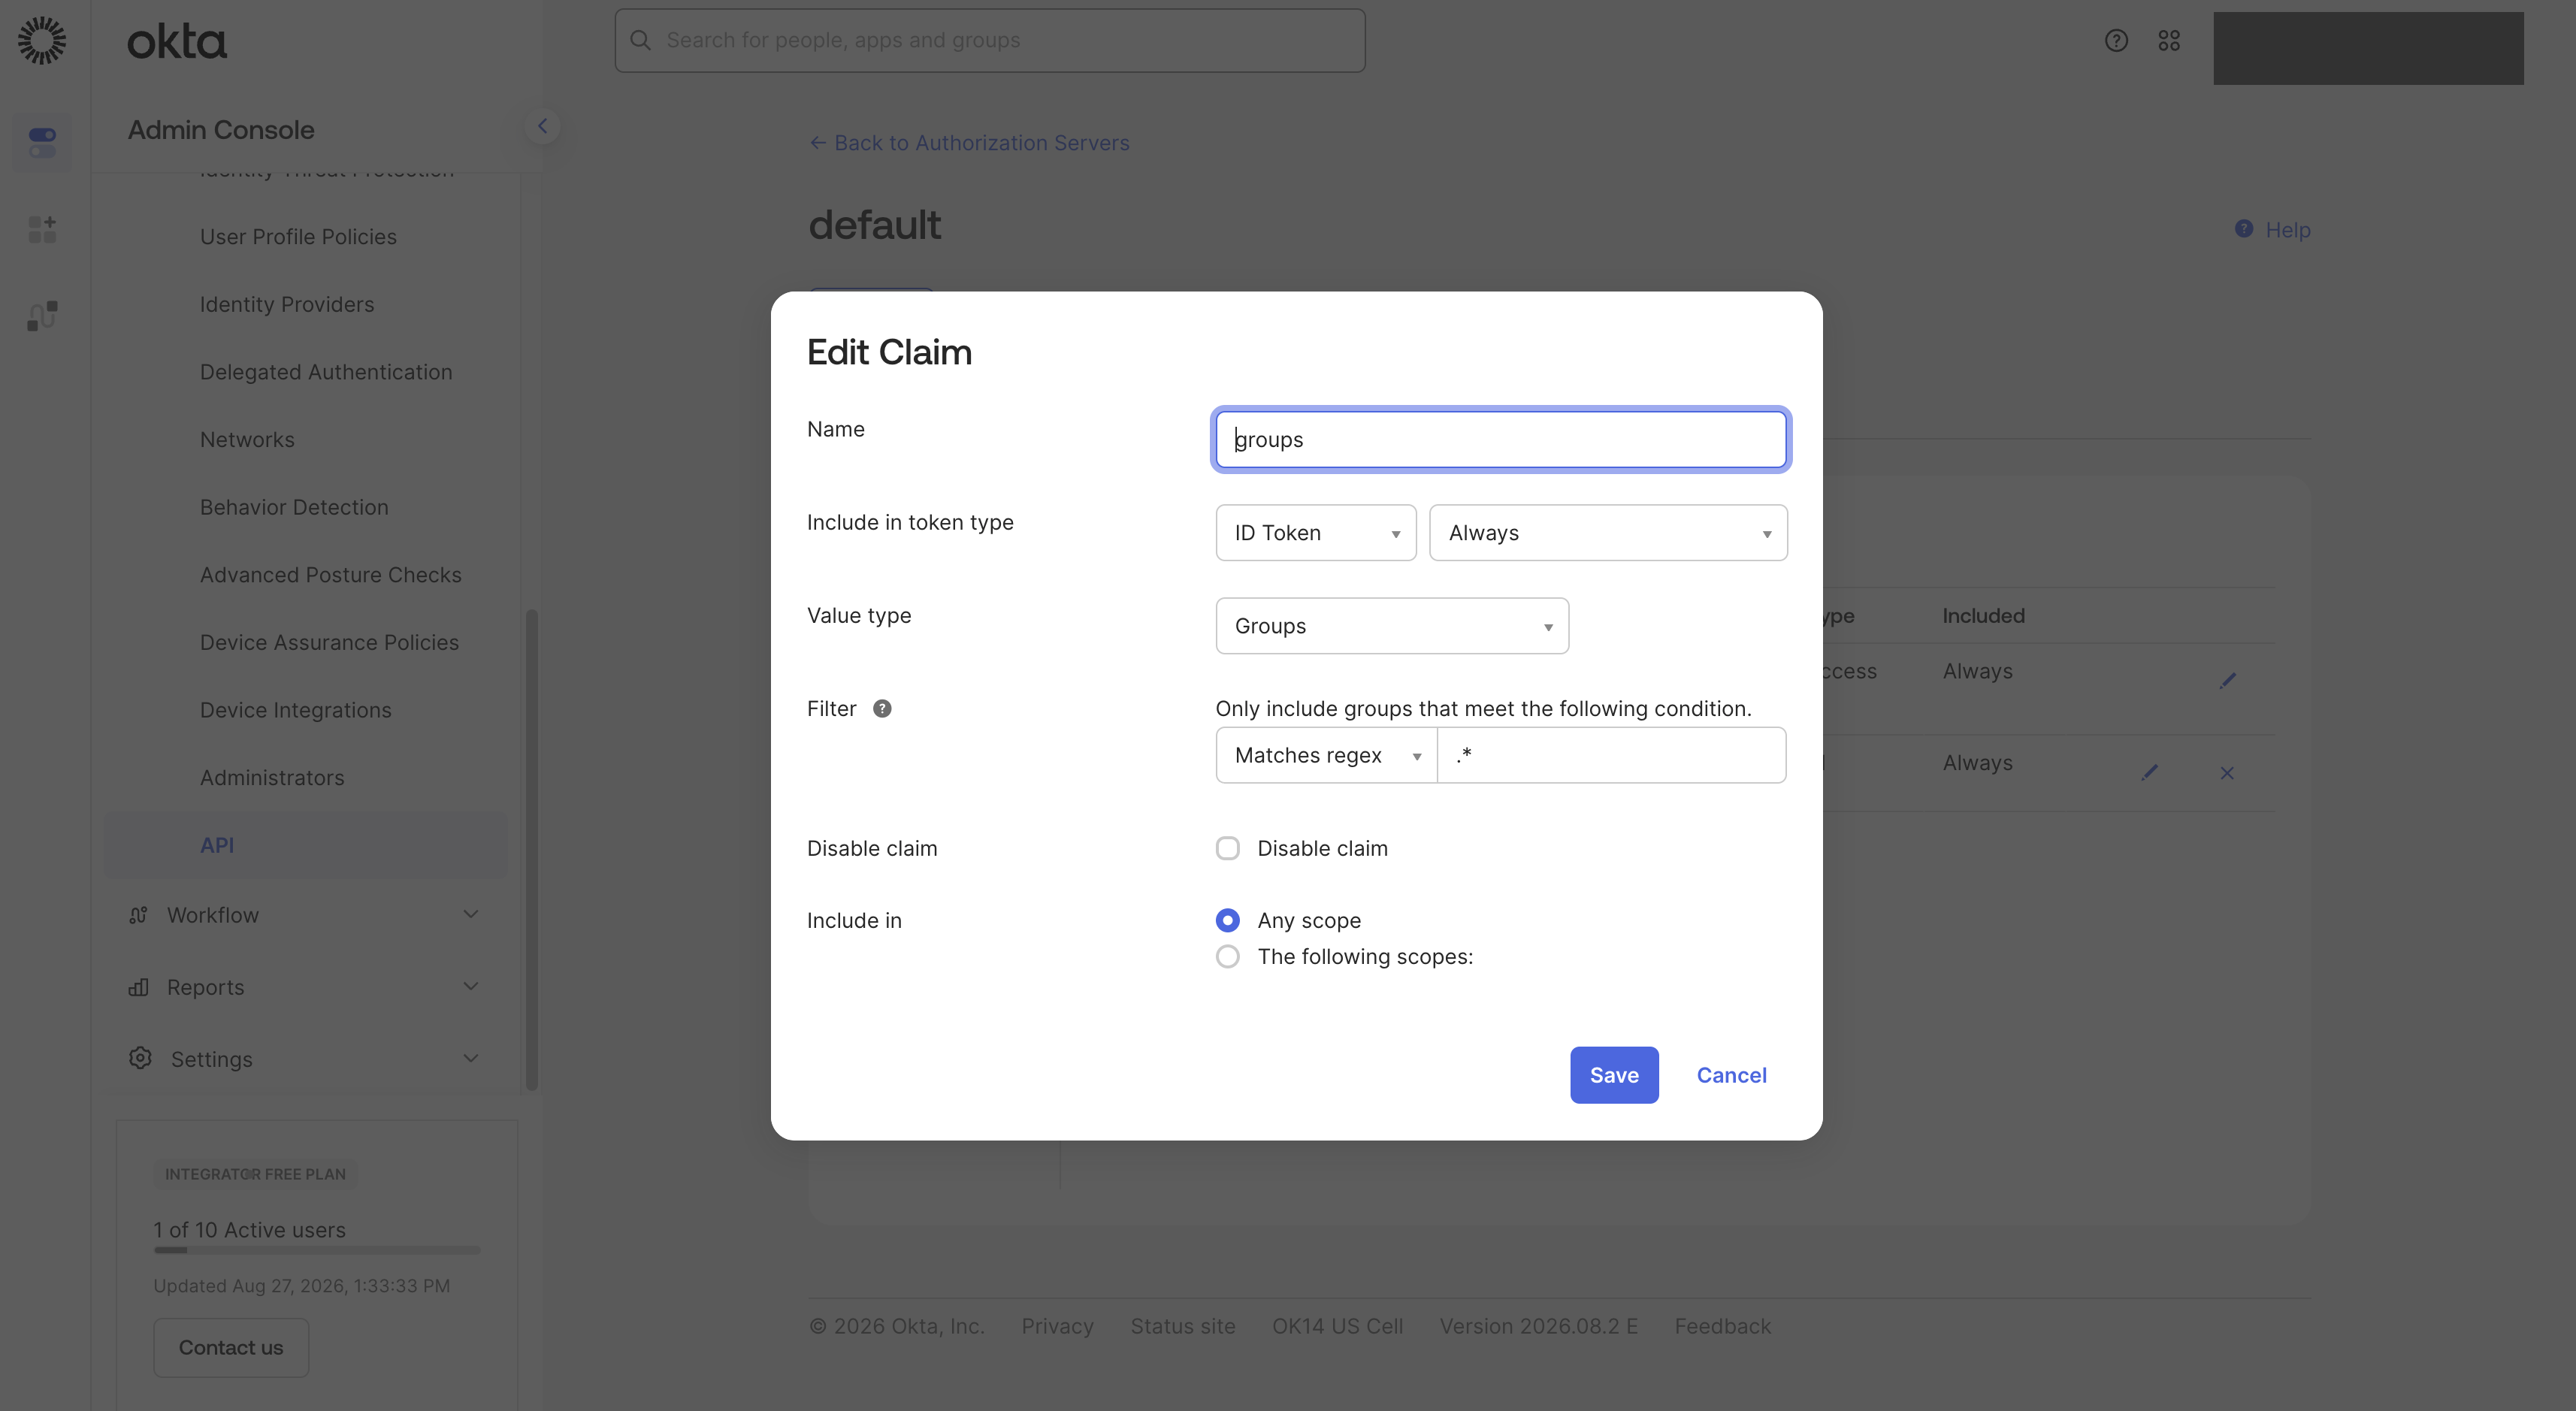Click the Contact us button
Viewport: 2576px width, 1411px height.
pyautogui.click(x=231, y=1347)
